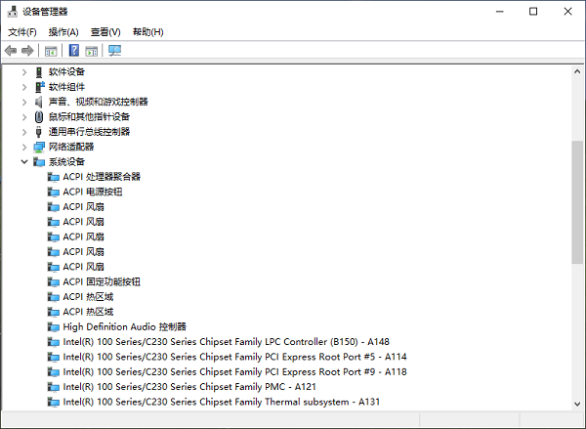Select the 软件组件 label
Image resolution: width=586 pixels, height=429 pixels.
click(66, 87)
